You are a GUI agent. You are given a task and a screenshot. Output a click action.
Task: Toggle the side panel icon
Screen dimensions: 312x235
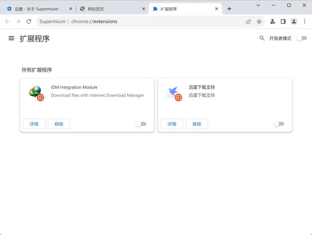[x=283, y=21]
